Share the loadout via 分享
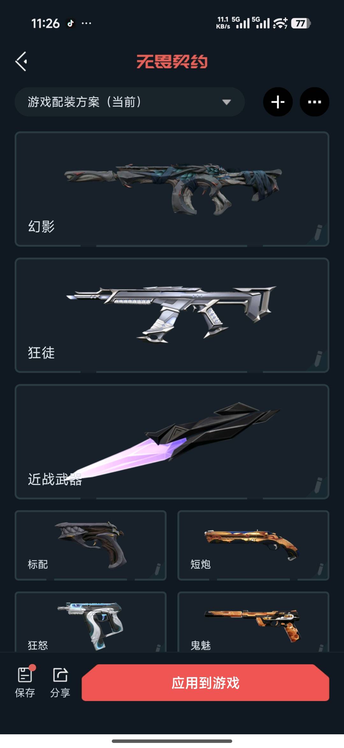This screenshot has width=344, height=748. click(x=60, y=682)
